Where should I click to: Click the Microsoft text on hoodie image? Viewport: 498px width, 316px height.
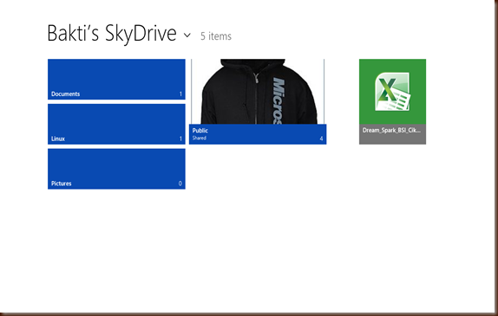point(278,100)
